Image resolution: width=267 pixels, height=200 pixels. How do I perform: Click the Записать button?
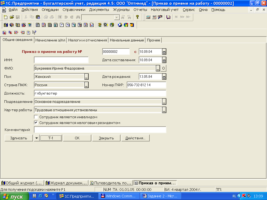(19, 138)
